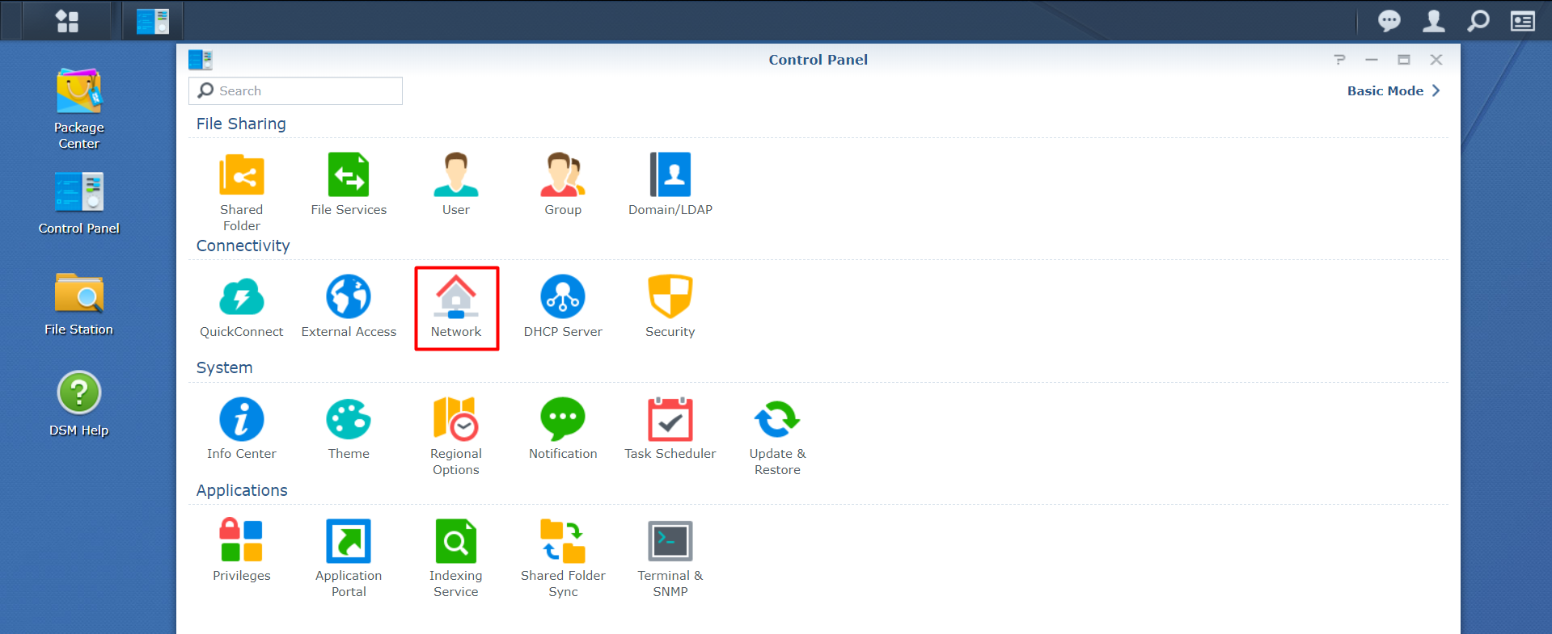Click the Control Panel title bar icon
The height and width of the screenshot is (634, 1552).
[x=201, y=60]
